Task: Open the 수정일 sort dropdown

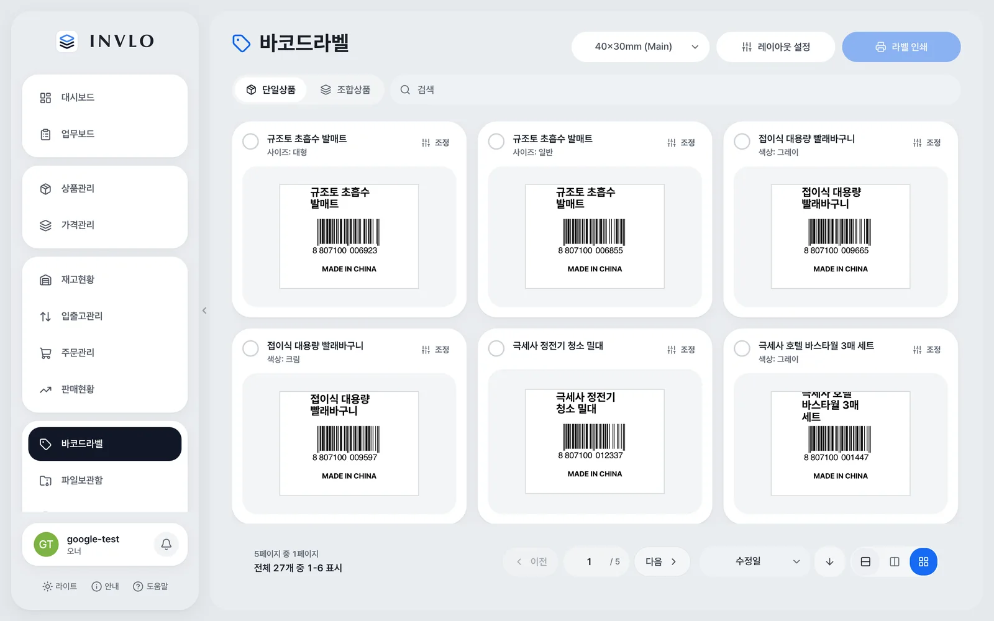Action: click(755, 561)
